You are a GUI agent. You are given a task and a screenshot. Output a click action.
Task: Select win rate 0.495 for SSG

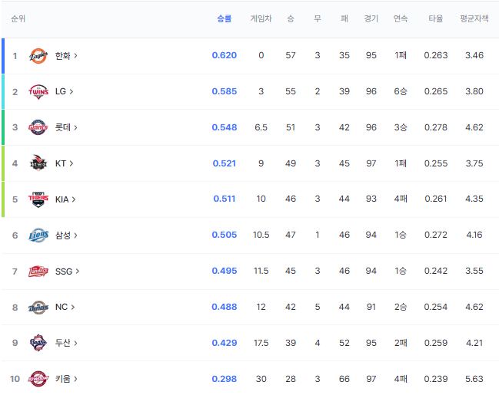pos(225,271)
